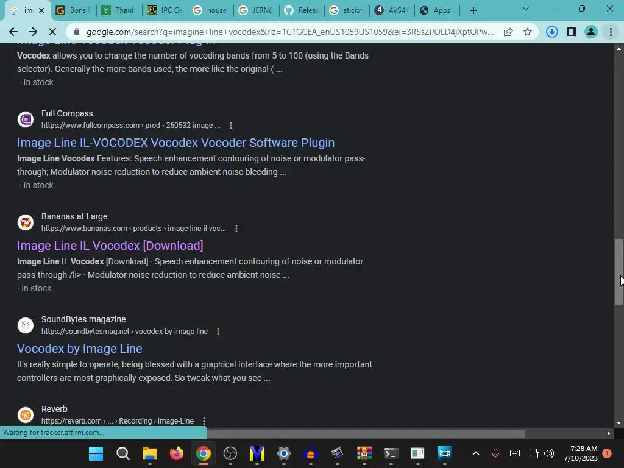Open Bananas at Large result options menu

point(236,229)
